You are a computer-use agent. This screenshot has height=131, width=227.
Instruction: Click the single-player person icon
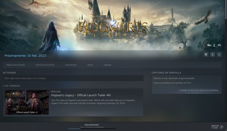214,45
